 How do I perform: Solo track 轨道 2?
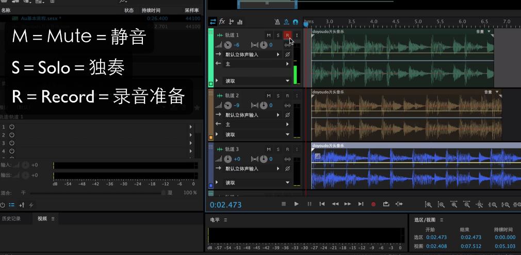tap(278, 96)
